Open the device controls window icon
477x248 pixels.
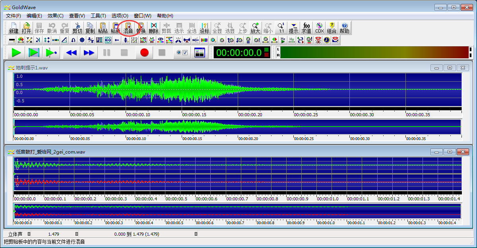pos(200,52)
